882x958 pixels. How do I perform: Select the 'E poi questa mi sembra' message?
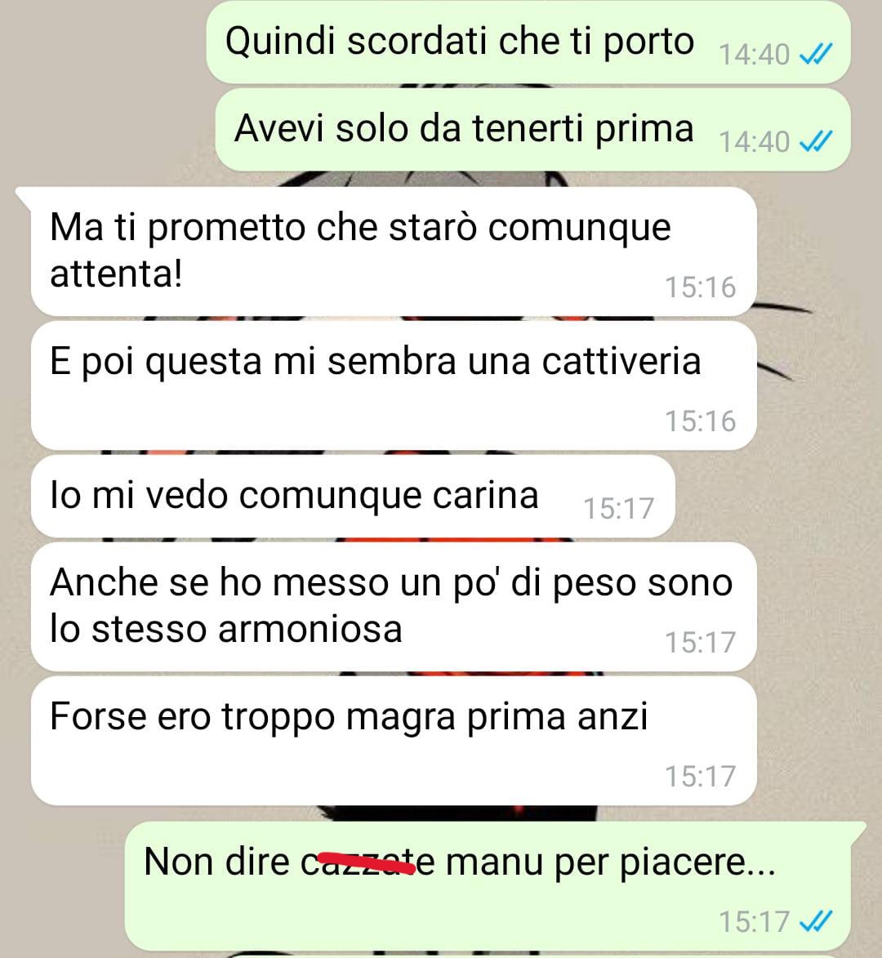[x=394, y=385]
